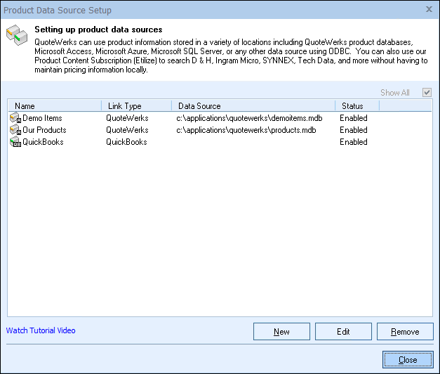
Task: Click the products.mdb data source path
Action: [x=246, y=130]
